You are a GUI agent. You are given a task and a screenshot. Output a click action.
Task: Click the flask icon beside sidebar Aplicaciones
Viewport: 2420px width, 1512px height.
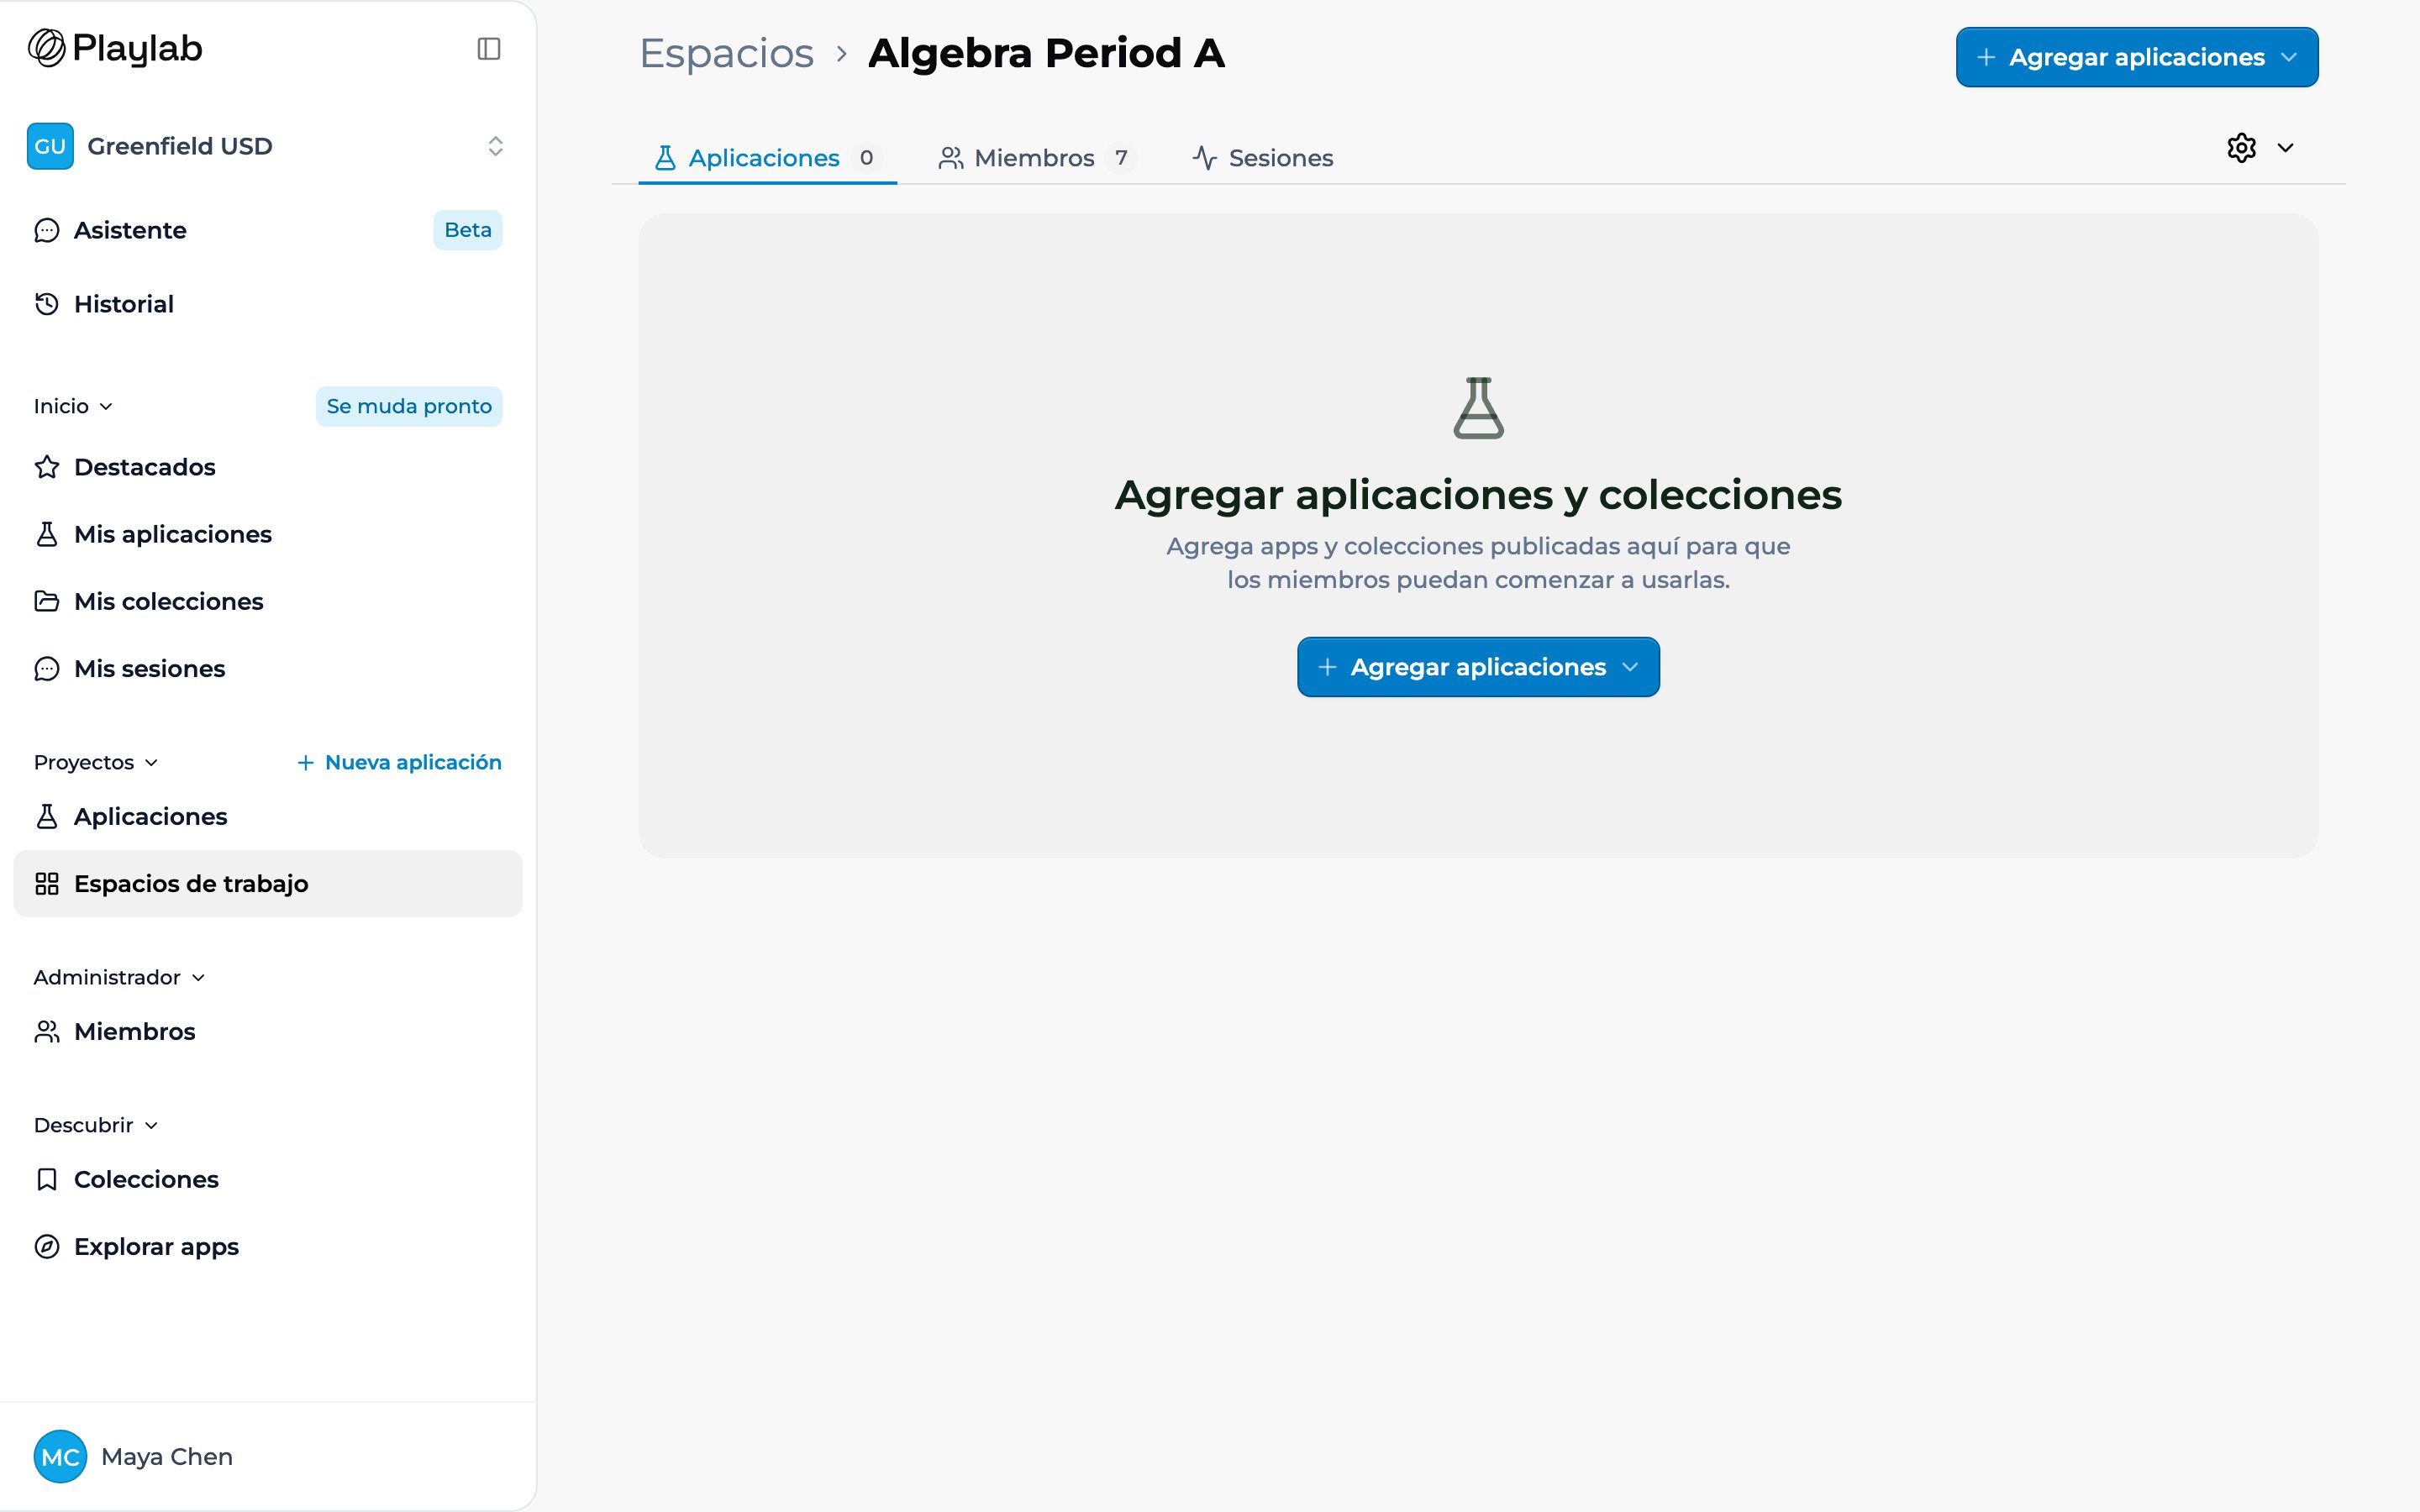pyautogui.click(x=47, y=816)
